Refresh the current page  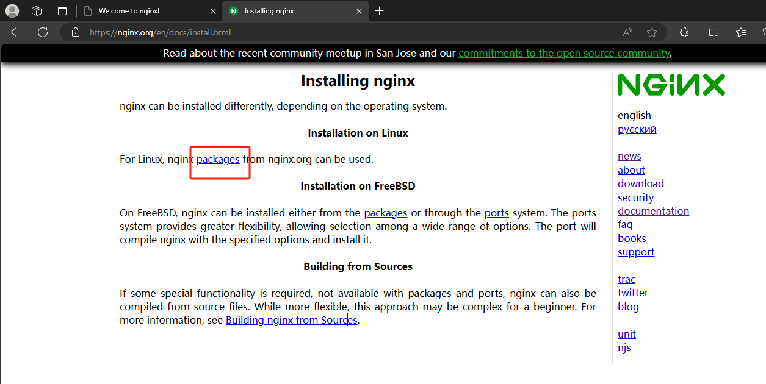point(43,32)
